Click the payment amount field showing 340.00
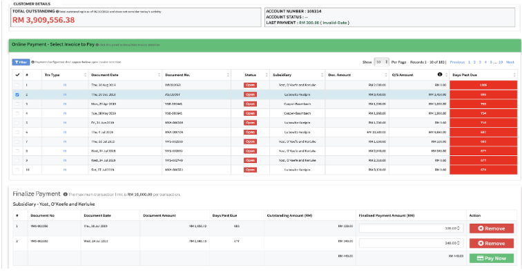The height and width of the screenshot is (272, 522). click(x=411, y=244)
